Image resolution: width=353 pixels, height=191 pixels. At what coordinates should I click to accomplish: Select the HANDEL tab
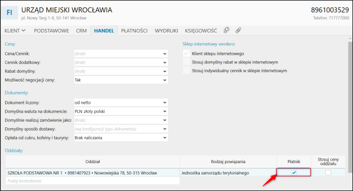[x=104, y=30]
